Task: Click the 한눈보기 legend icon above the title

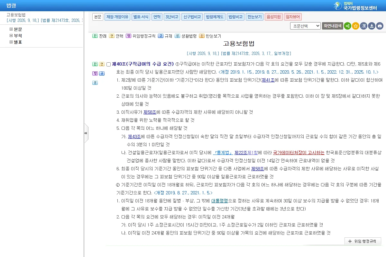Action: coord(202,36)
